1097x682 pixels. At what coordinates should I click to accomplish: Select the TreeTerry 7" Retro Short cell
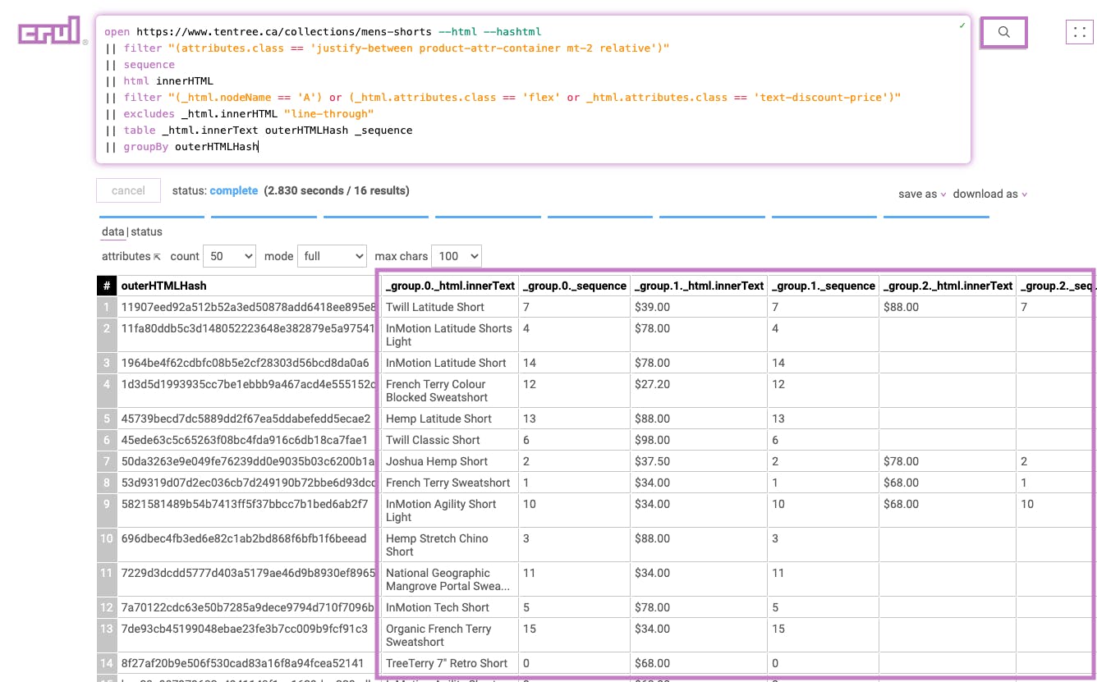click(x=450, y=663)
